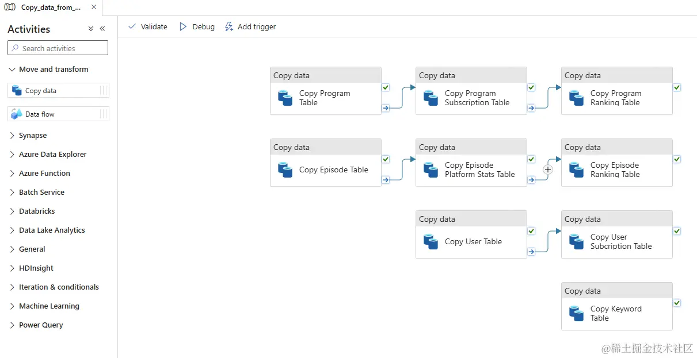Click green check on Copy Episode Platform Stats

pyautogui.click(x=531, y=159)
